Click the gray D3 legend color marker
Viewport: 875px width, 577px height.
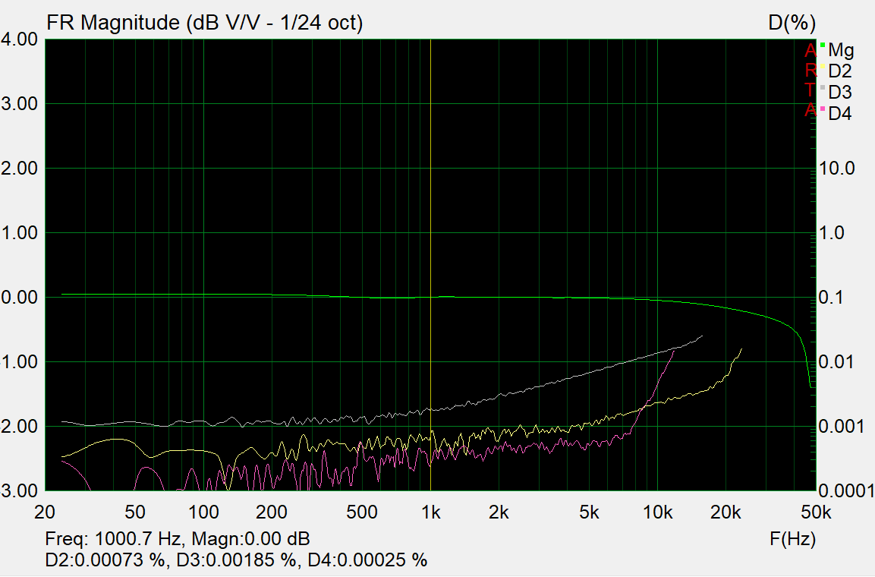[822, 87]
